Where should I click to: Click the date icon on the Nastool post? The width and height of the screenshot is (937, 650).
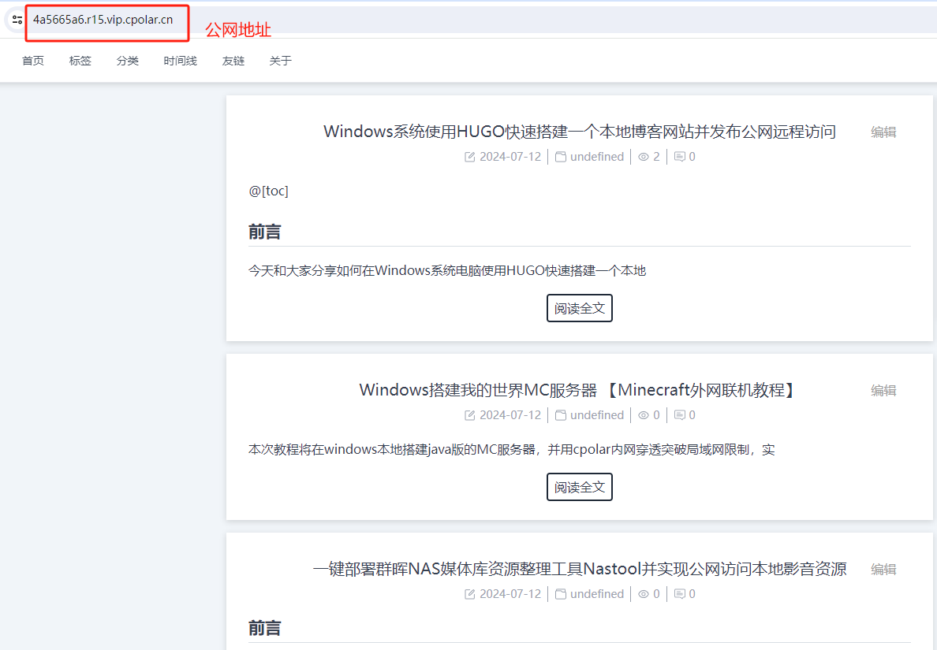470,594
